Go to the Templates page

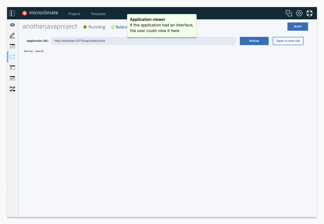pyautogui.click(x=98, y=14)
